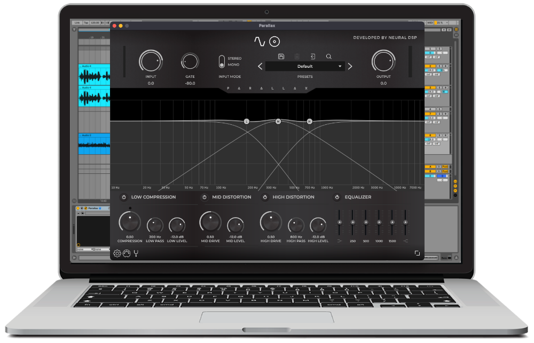Viewport: 534px width, 343px height.
Task: Click the high shelf EQ slider
Action: [x=405, y=222]
